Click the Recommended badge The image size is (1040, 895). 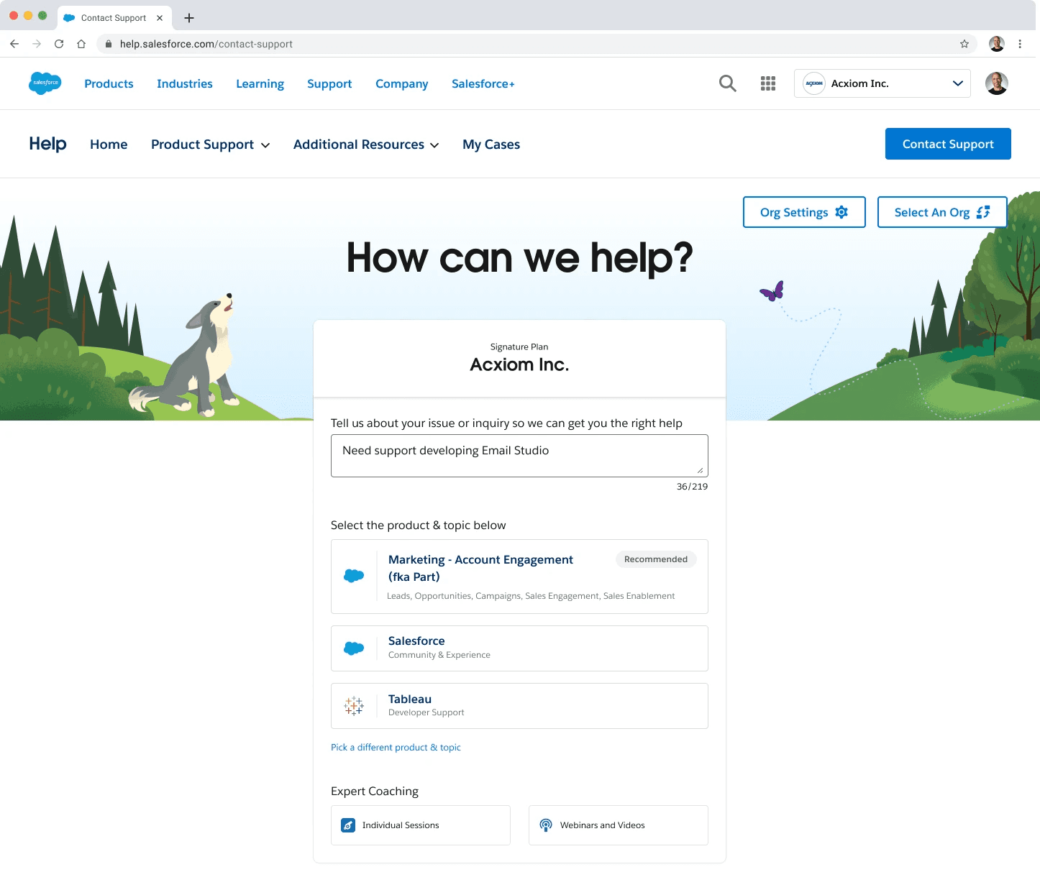pos(656,559)
